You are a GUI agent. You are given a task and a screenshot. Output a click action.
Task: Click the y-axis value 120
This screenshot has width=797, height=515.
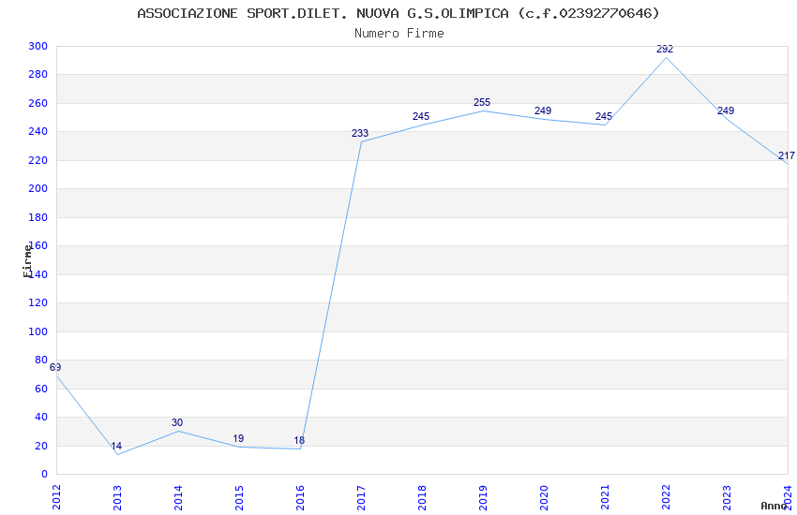[x=38, y=302]
